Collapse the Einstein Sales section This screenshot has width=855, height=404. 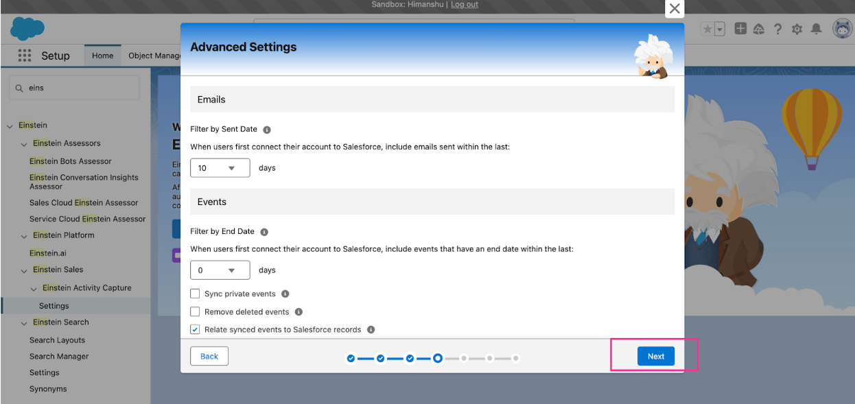pyautogui.click(x=24, y=270)
